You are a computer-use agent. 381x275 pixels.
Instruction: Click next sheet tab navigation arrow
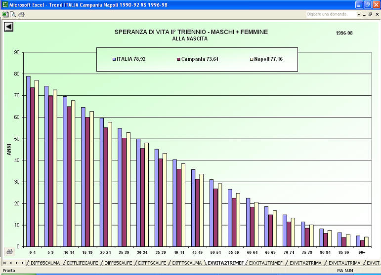point(16,263)
